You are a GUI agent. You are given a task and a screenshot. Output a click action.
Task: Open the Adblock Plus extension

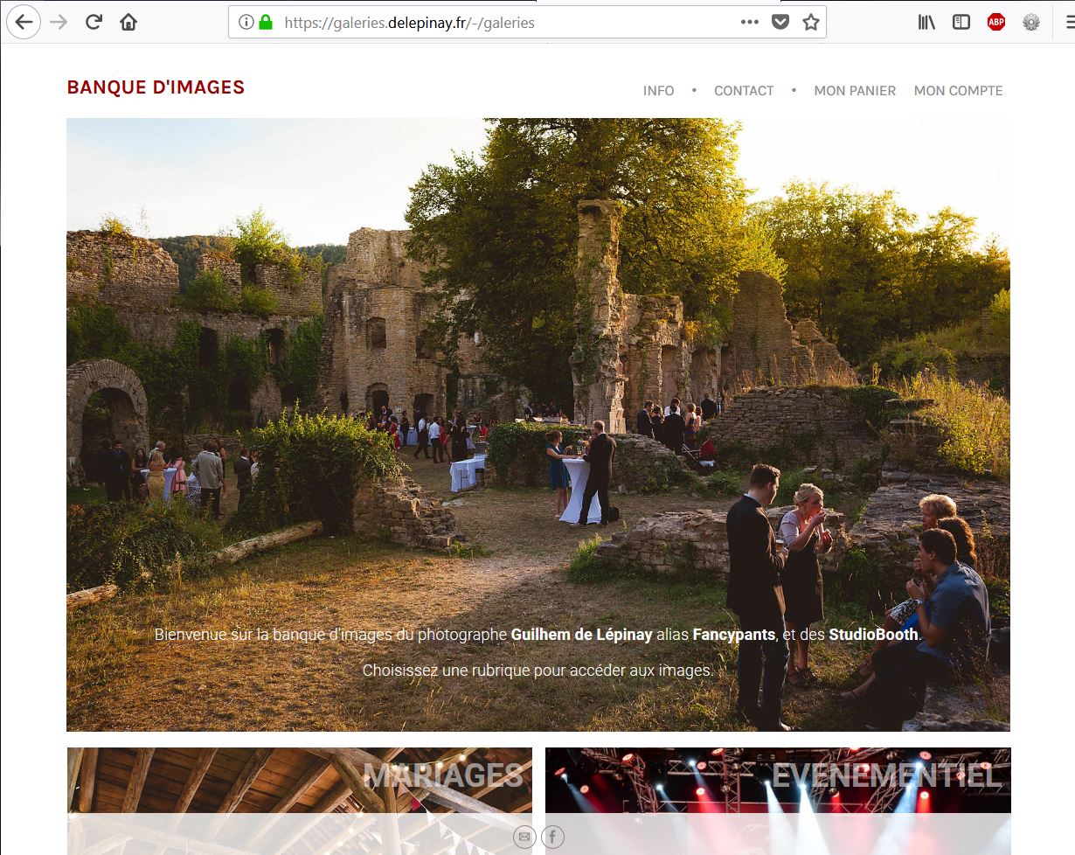(x=996, y=23)
